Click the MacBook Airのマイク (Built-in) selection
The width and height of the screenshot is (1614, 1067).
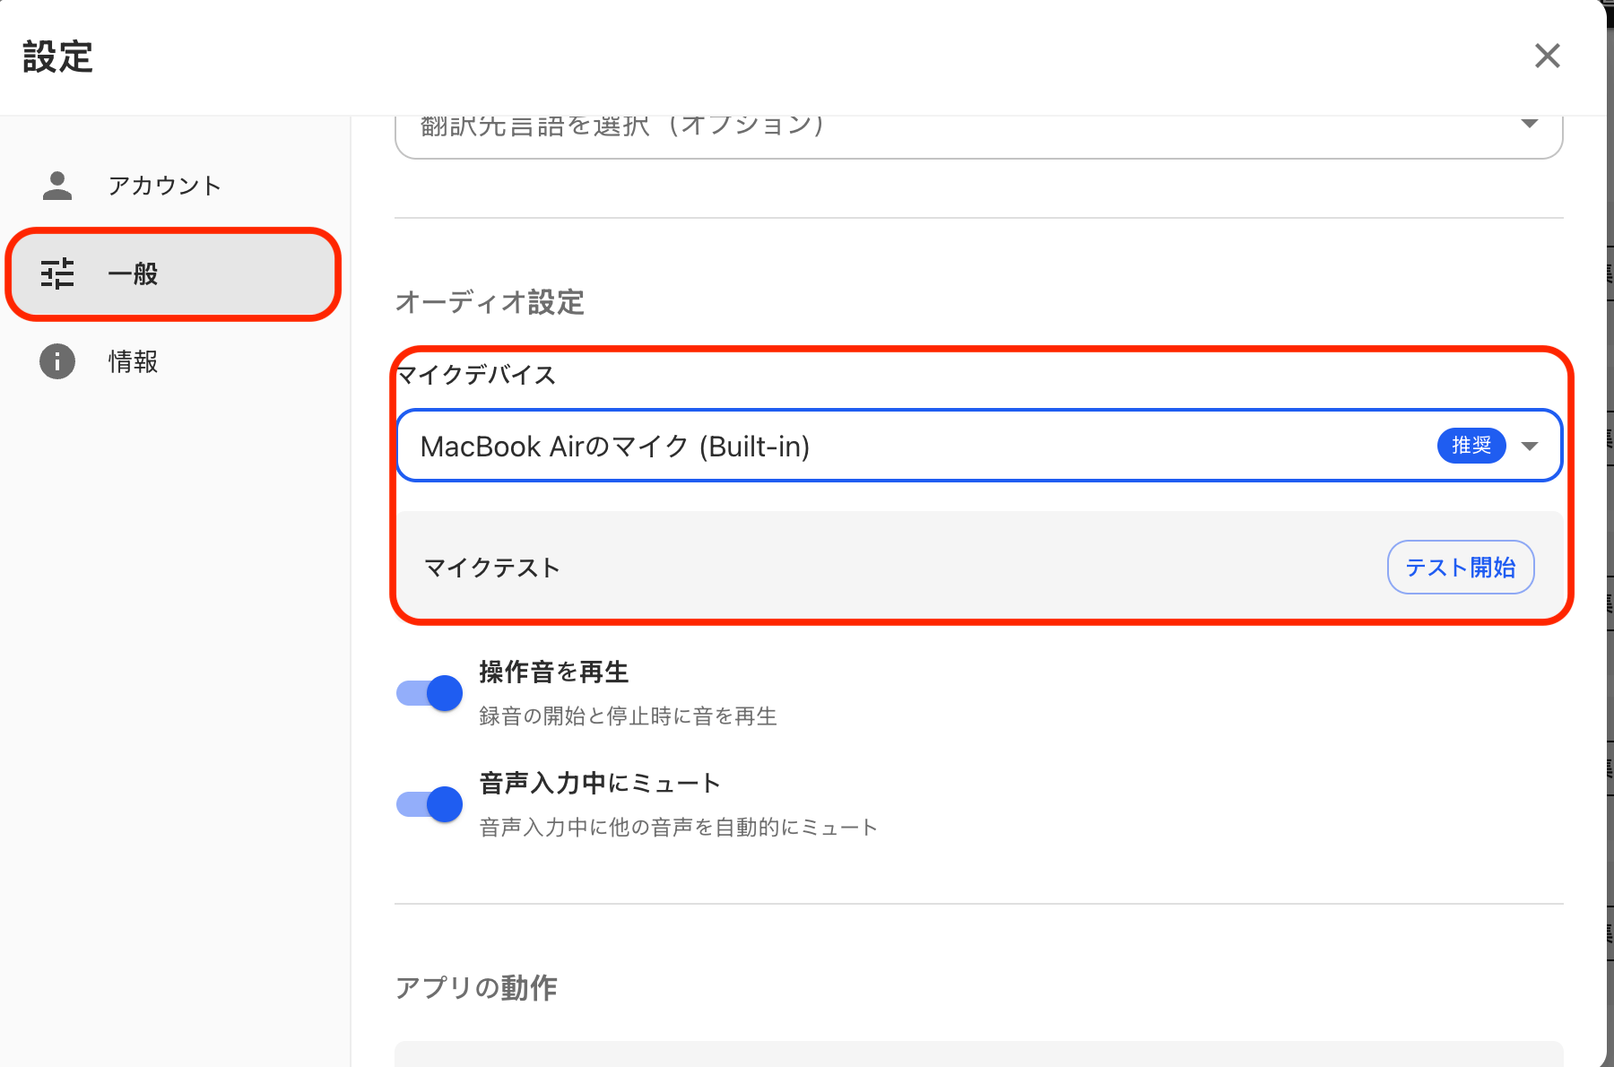(615, 447)
